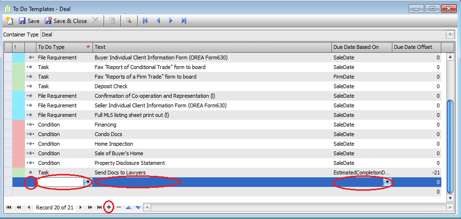Click 'FirmDate' due date cell
Screen dimensions: 461x219
361,77
